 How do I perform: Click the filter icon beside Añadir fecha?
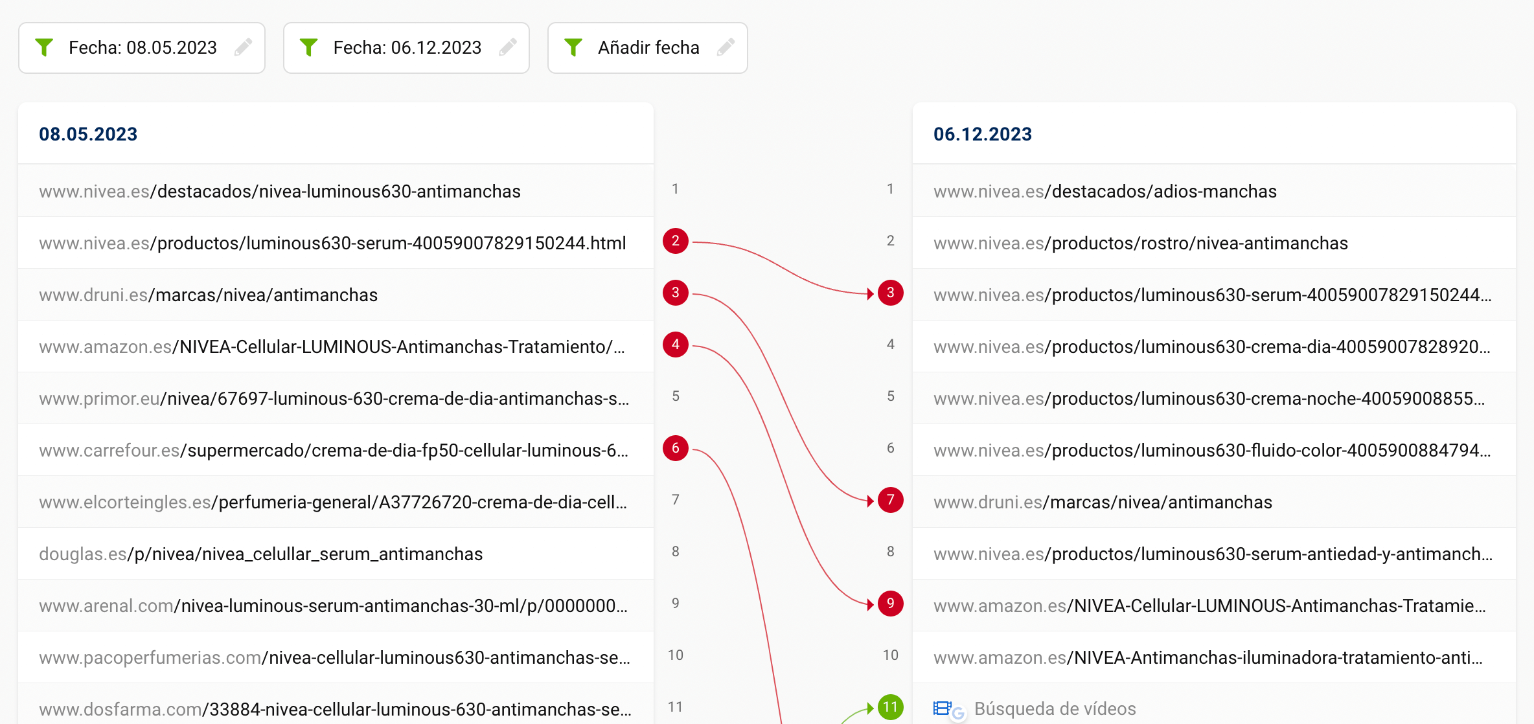pyautogui.click(x=573, y=47)
